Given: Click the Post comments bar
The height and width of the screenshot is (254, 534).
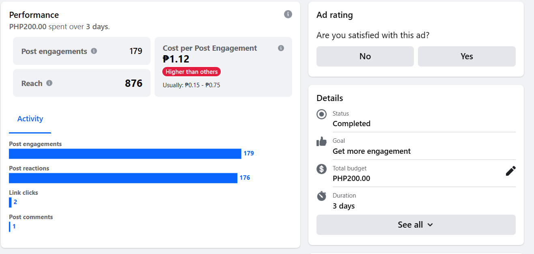Looking at the screenshot, I should (x=10, y=226).
